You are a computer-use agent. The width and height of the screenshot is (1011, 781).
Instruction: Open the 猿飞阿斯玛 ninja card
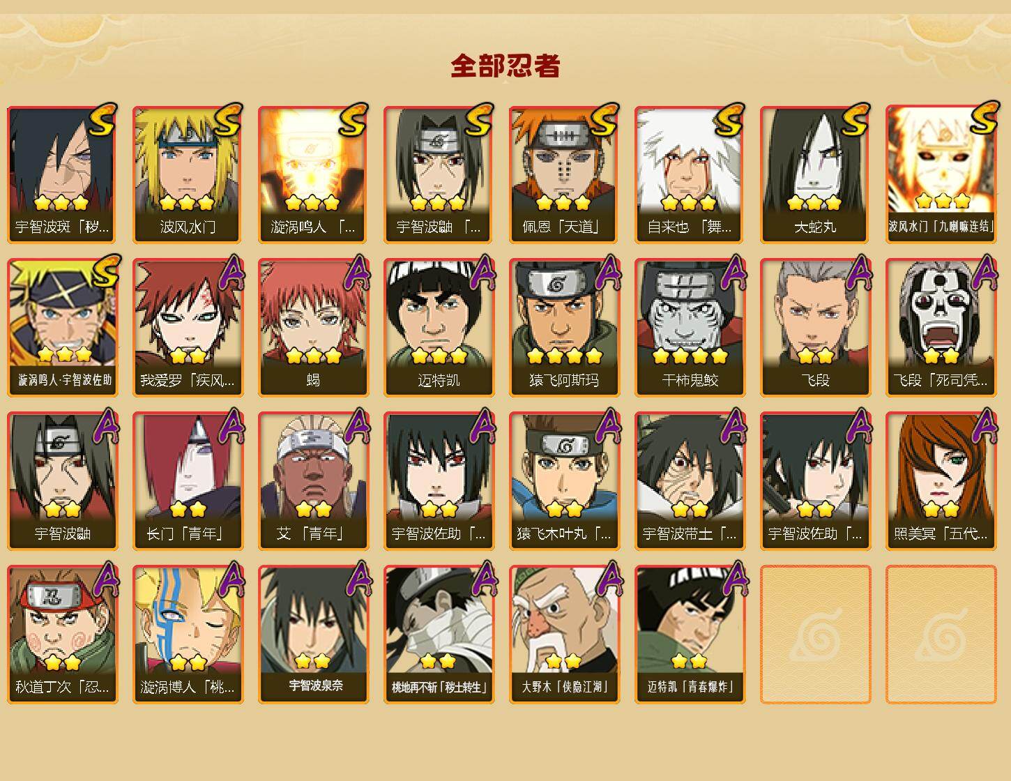tap(564, 328)
